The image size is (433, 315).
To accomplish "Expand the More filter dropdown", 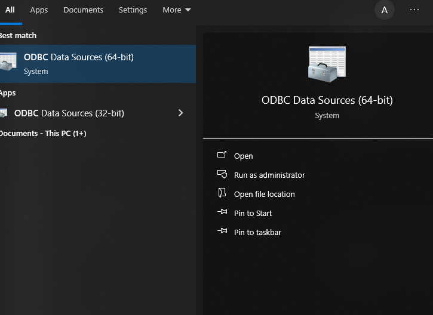I will (x=176, y=10).
